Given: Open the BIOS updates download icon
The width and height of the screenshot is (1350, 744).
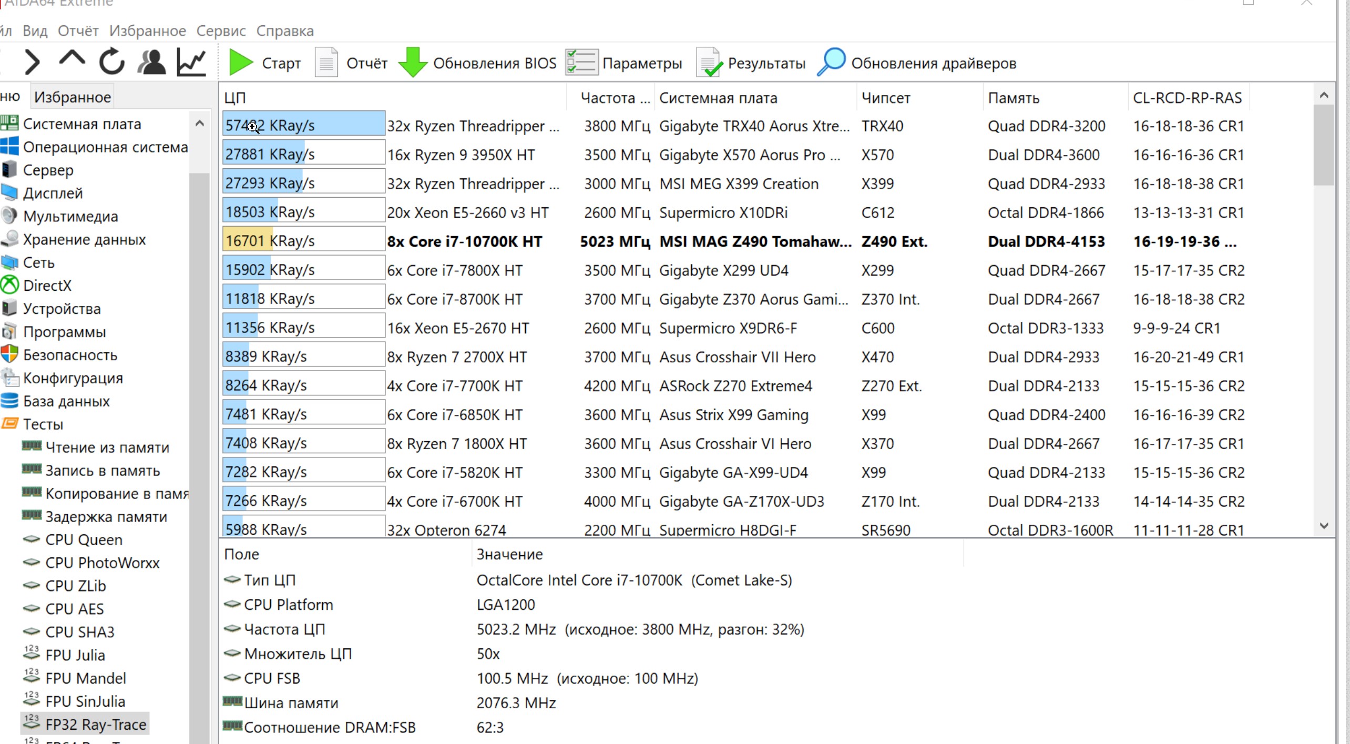Looking at the screenshot, I should click(413, 63).
